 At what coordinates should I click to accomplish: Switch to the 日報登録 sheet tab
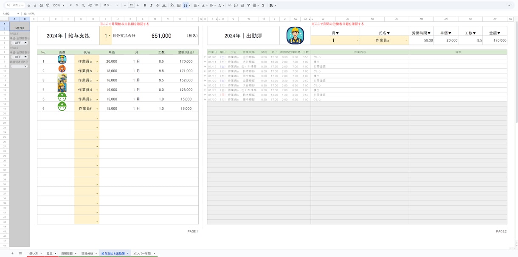coord(68,253)
